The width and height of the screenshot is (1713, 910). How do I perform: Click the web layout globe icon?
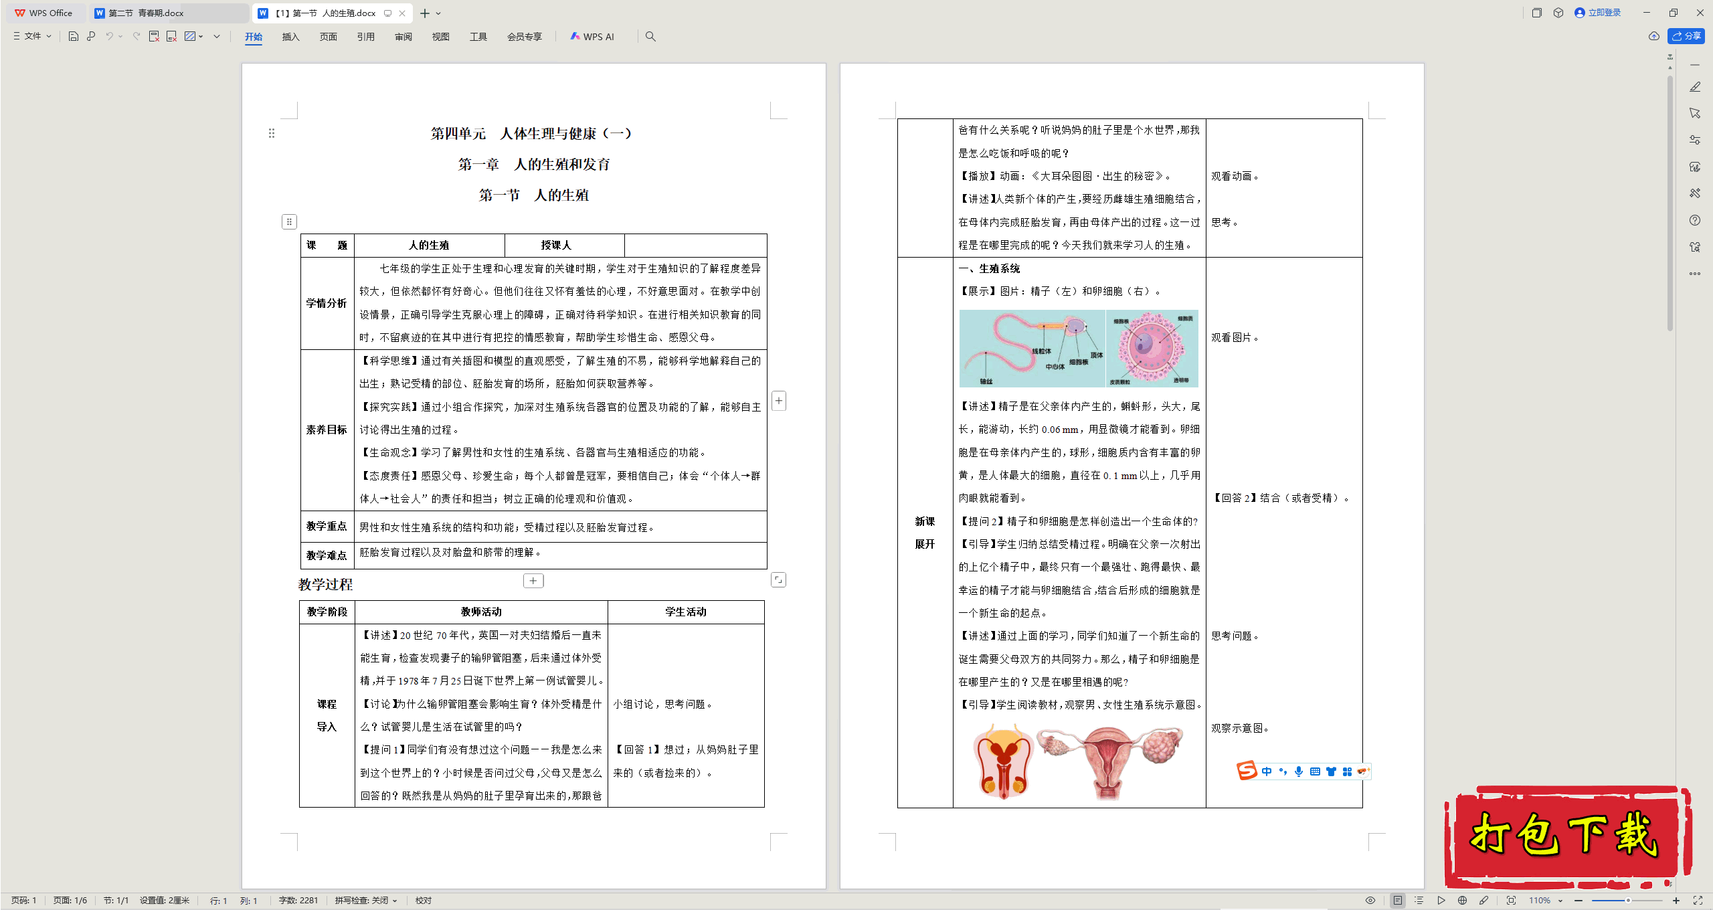1462,901
